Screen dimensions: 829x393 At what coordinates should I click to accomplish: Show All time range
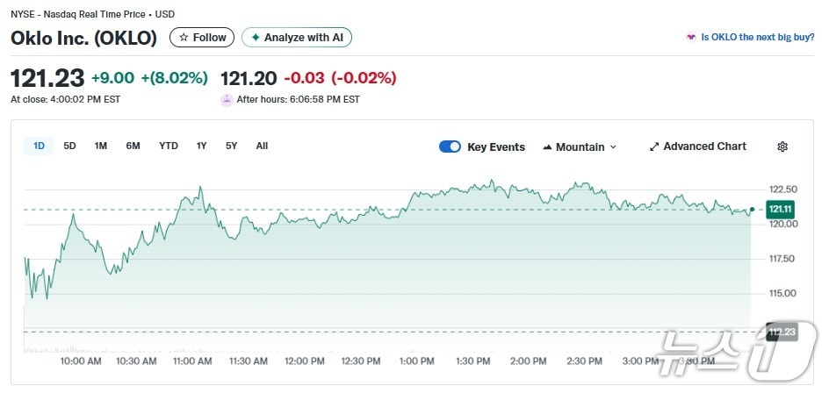click(262, 146)
